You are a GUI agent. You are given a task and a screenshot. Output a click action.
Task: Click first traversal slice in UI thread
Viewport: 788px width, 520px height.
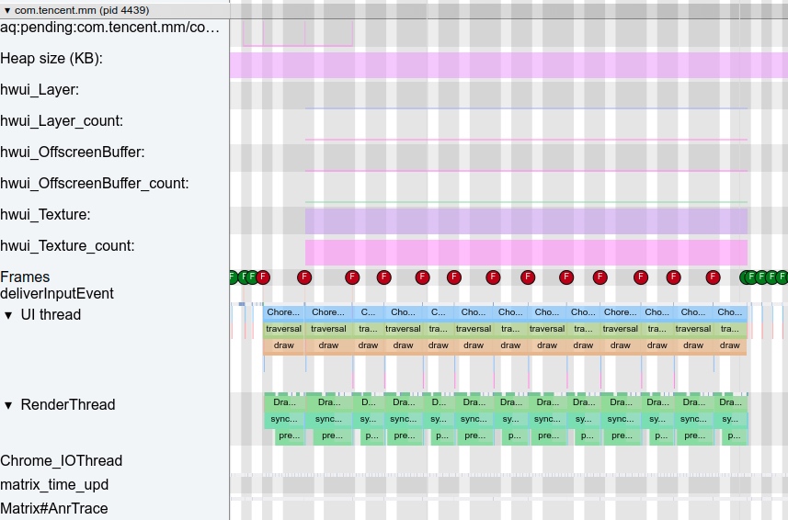tap(283, 329)
